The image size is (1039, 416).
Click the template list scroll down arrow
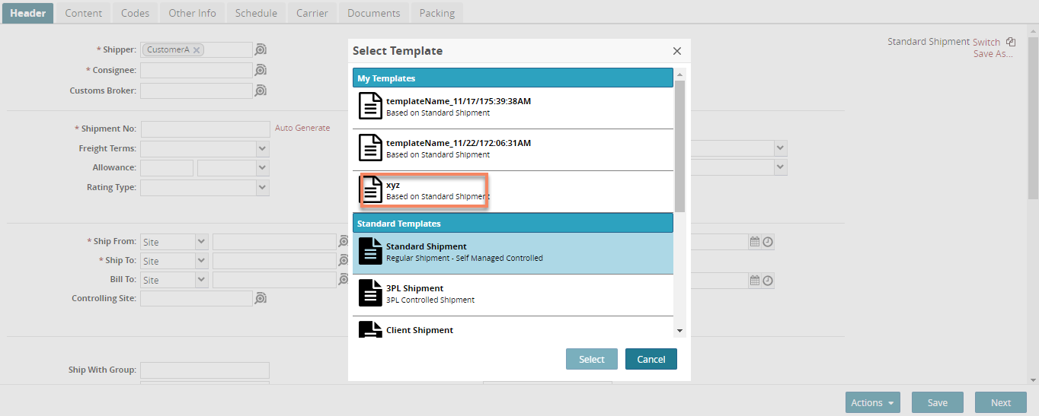(679, 331)
